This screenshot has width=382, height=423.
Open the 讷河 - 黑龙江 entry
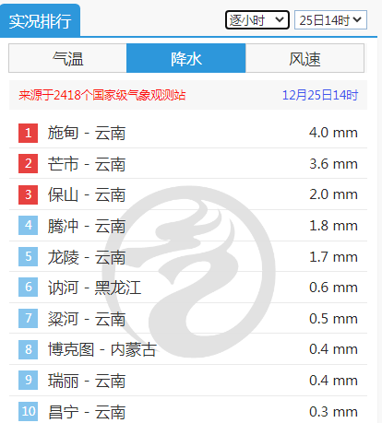pos(94,288)
